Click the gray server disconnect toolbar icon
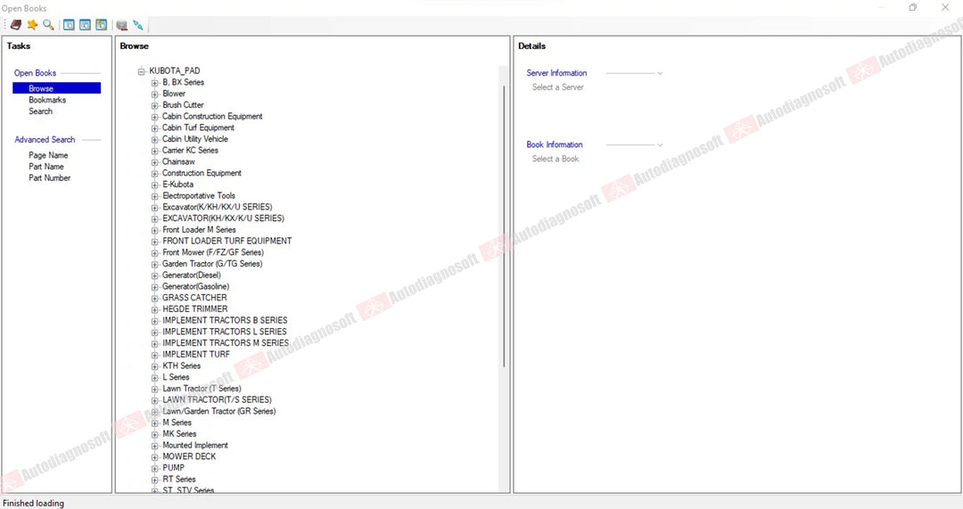Viewport: 963px width, 509px height. tap(121, 25)
